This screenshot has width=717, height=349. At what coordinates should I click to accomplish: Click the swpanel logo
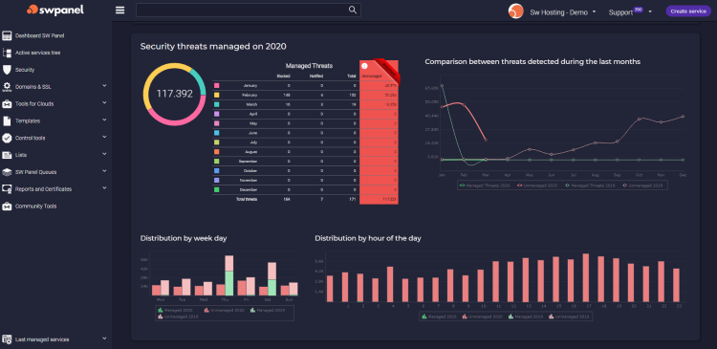[55, 10]
